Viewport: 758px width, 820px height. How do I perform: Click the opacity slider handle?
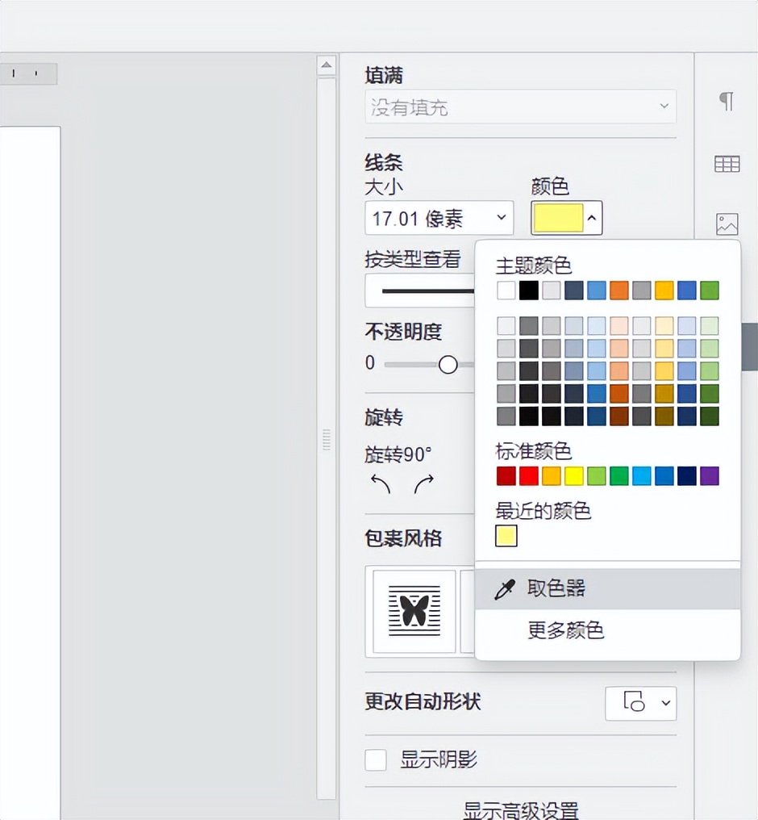pyautogui.click(x=448, y=364)
